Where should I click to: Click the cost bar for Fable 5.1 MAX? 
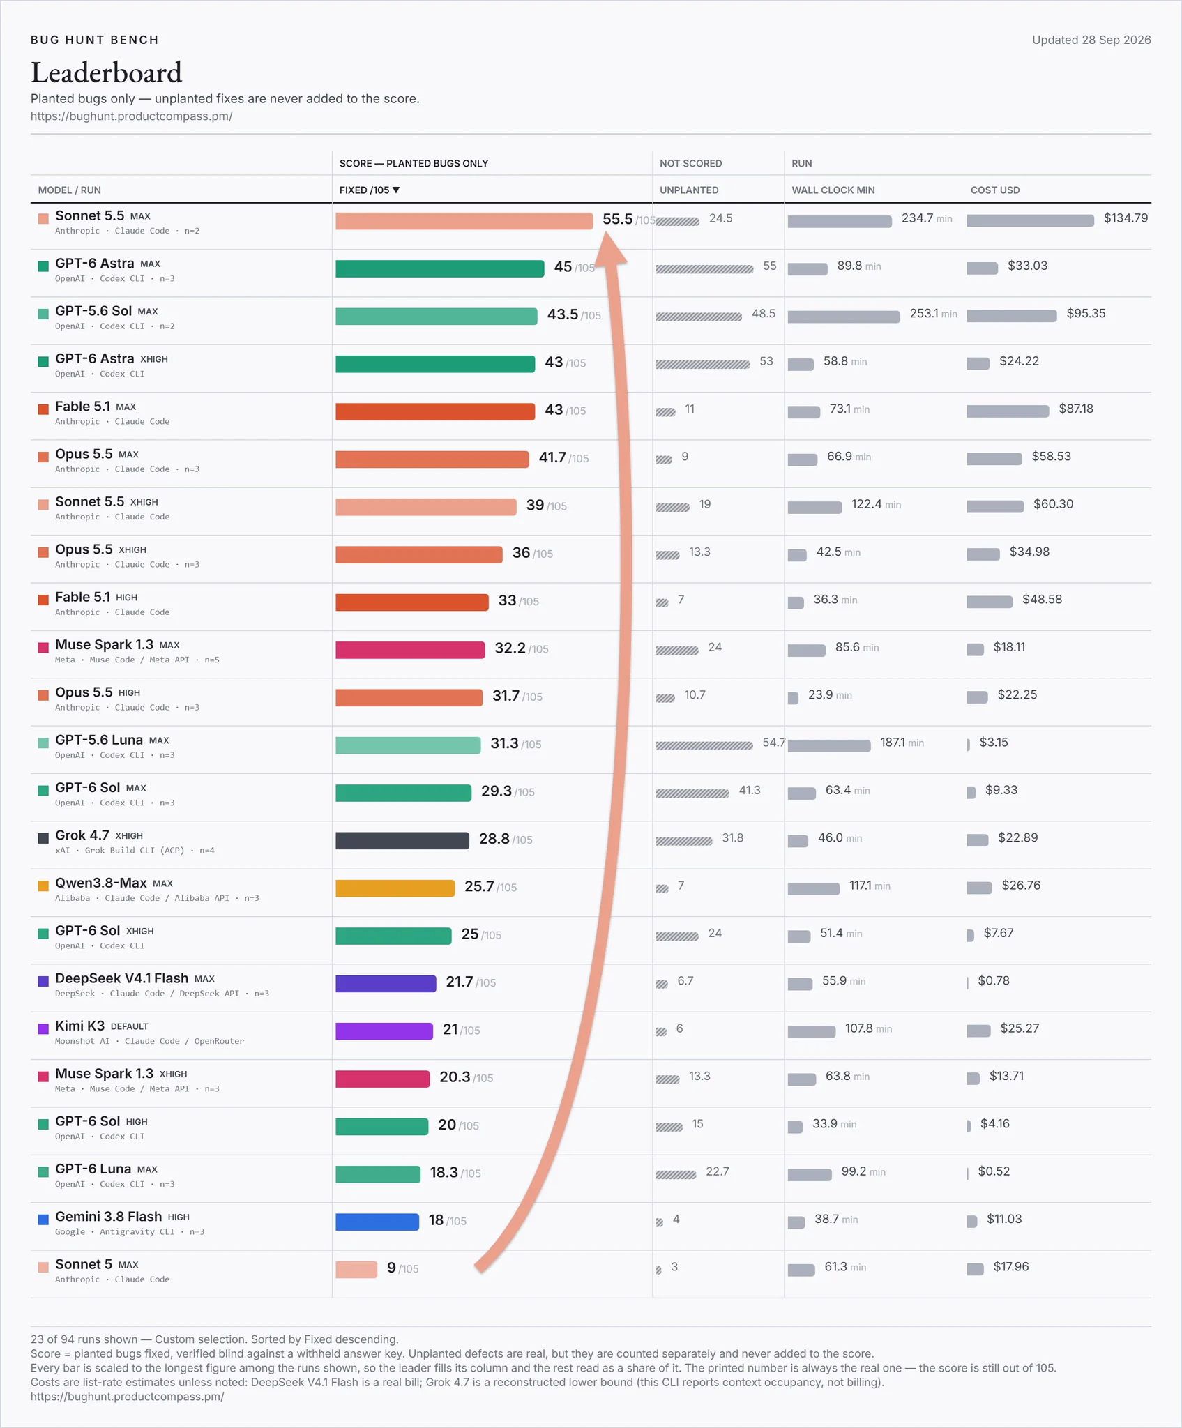click(1008, 412)
